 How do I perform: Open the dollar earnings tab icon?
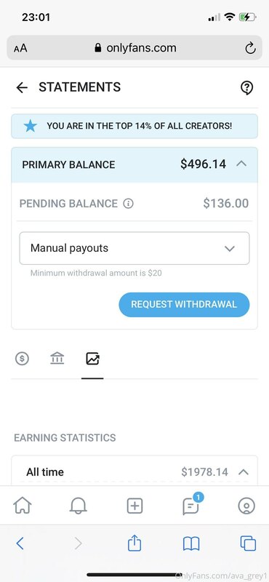[22, 359]
